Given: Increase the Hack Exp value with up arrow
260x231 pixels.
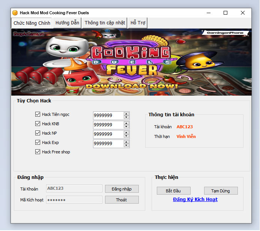Looking at the screenshot, I should tap(126, 142).
